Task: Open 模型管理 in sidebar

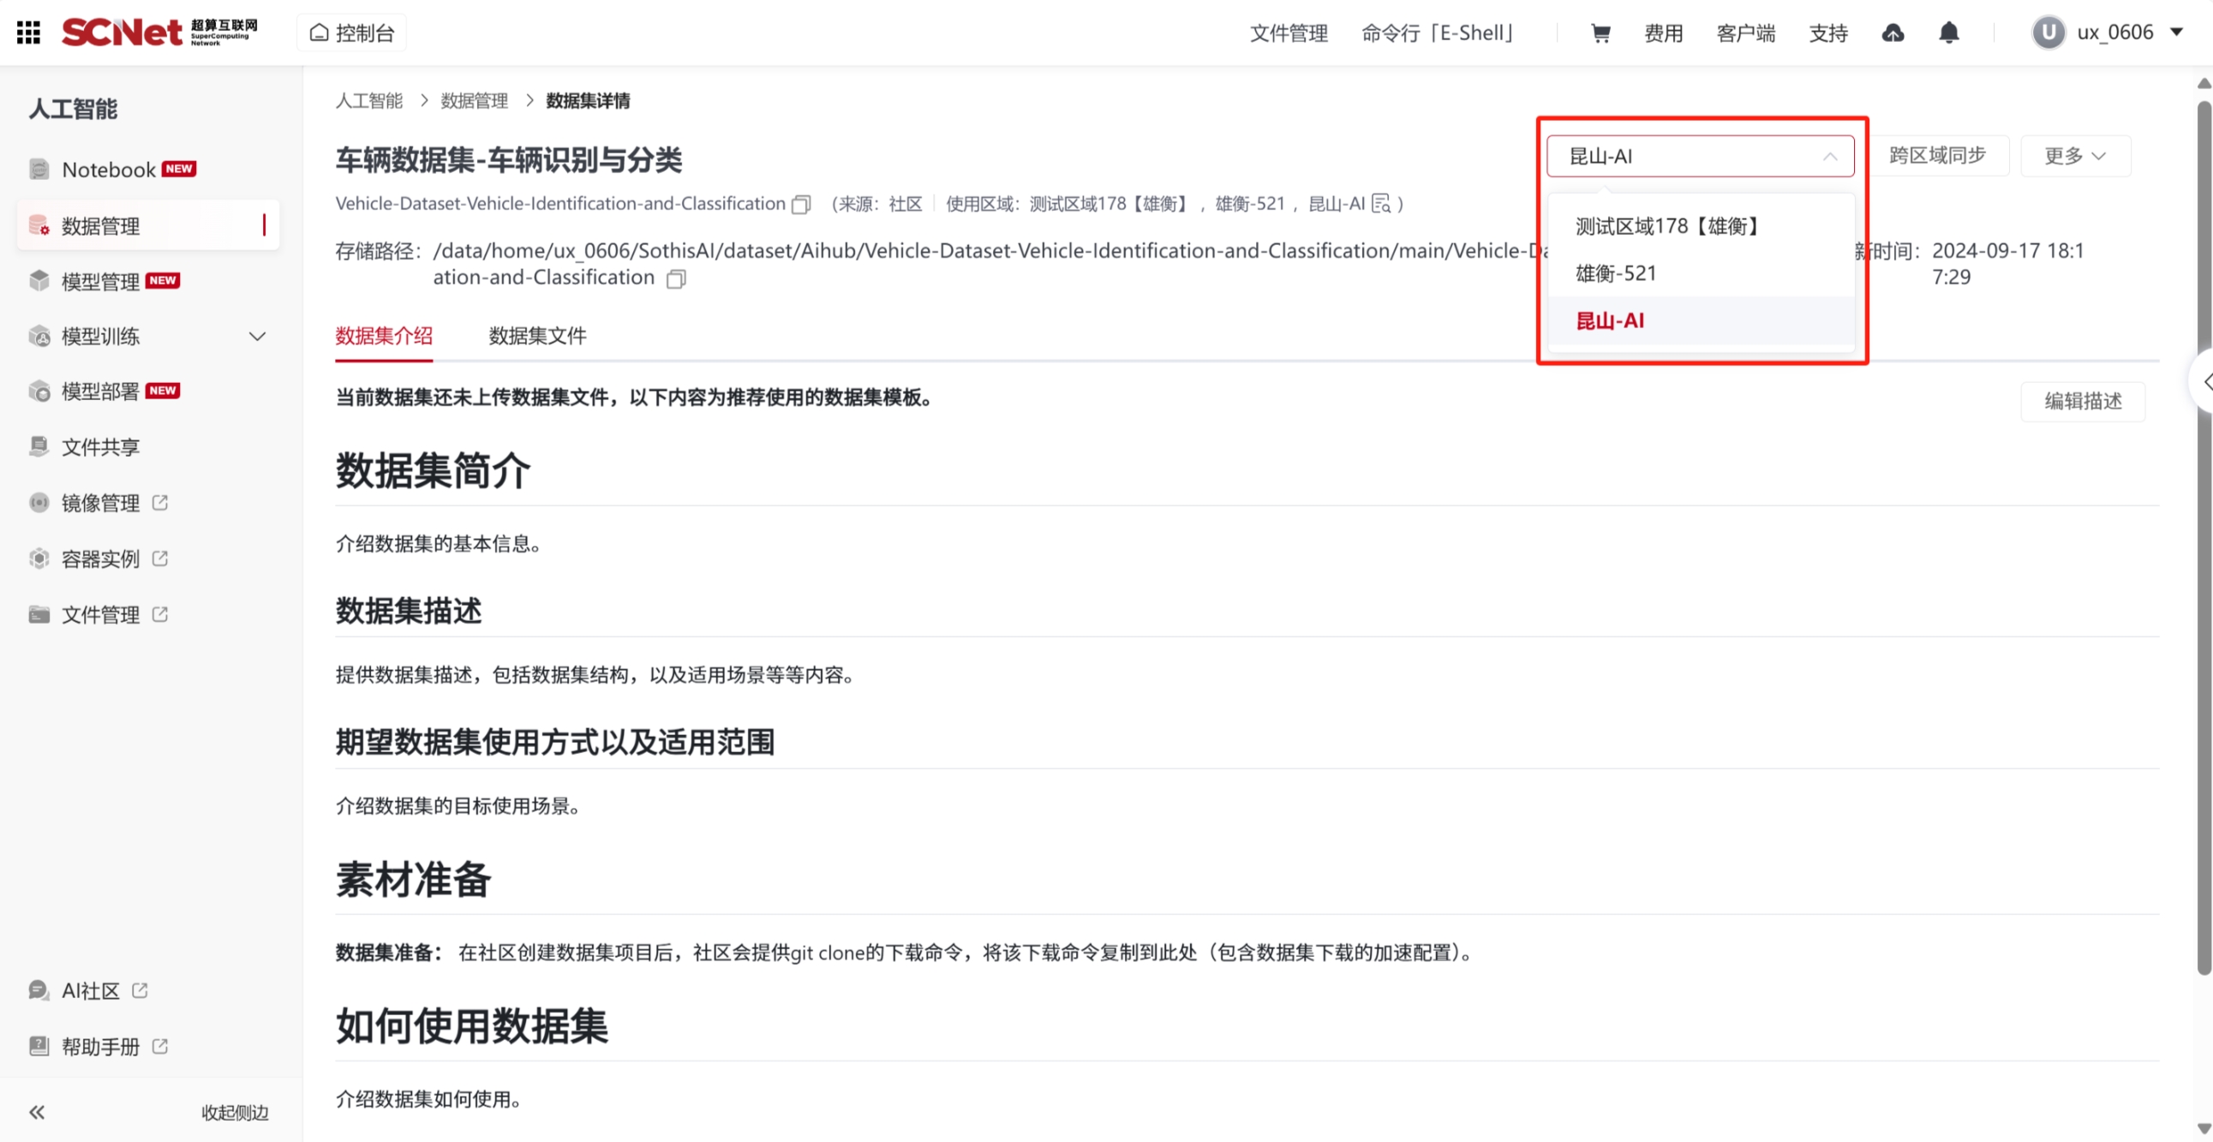Action: coord(100,281)
